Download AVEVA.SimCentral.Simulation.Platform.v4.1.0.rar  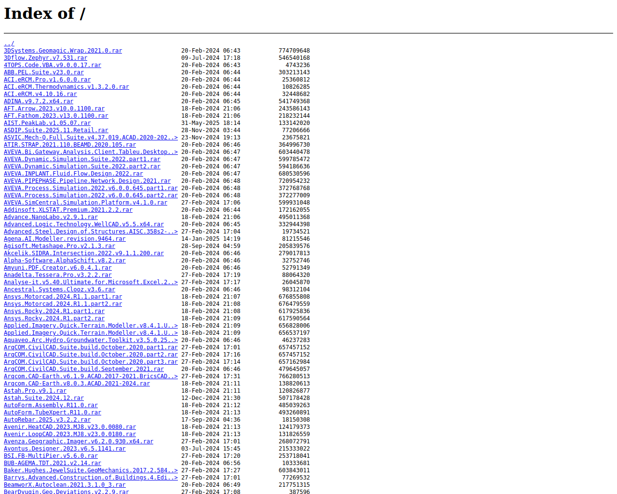tap(85, 203)
